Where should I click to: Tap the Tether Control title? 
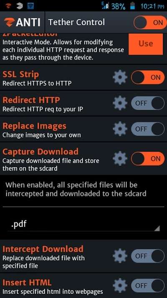pyautogui.click(x=76, y=22)
